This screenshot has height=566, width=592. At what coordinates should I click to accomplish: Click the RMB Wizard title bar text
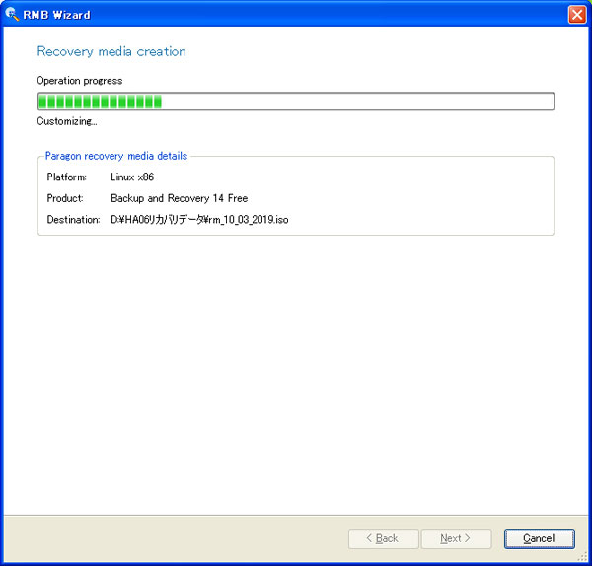click(56, 15)
